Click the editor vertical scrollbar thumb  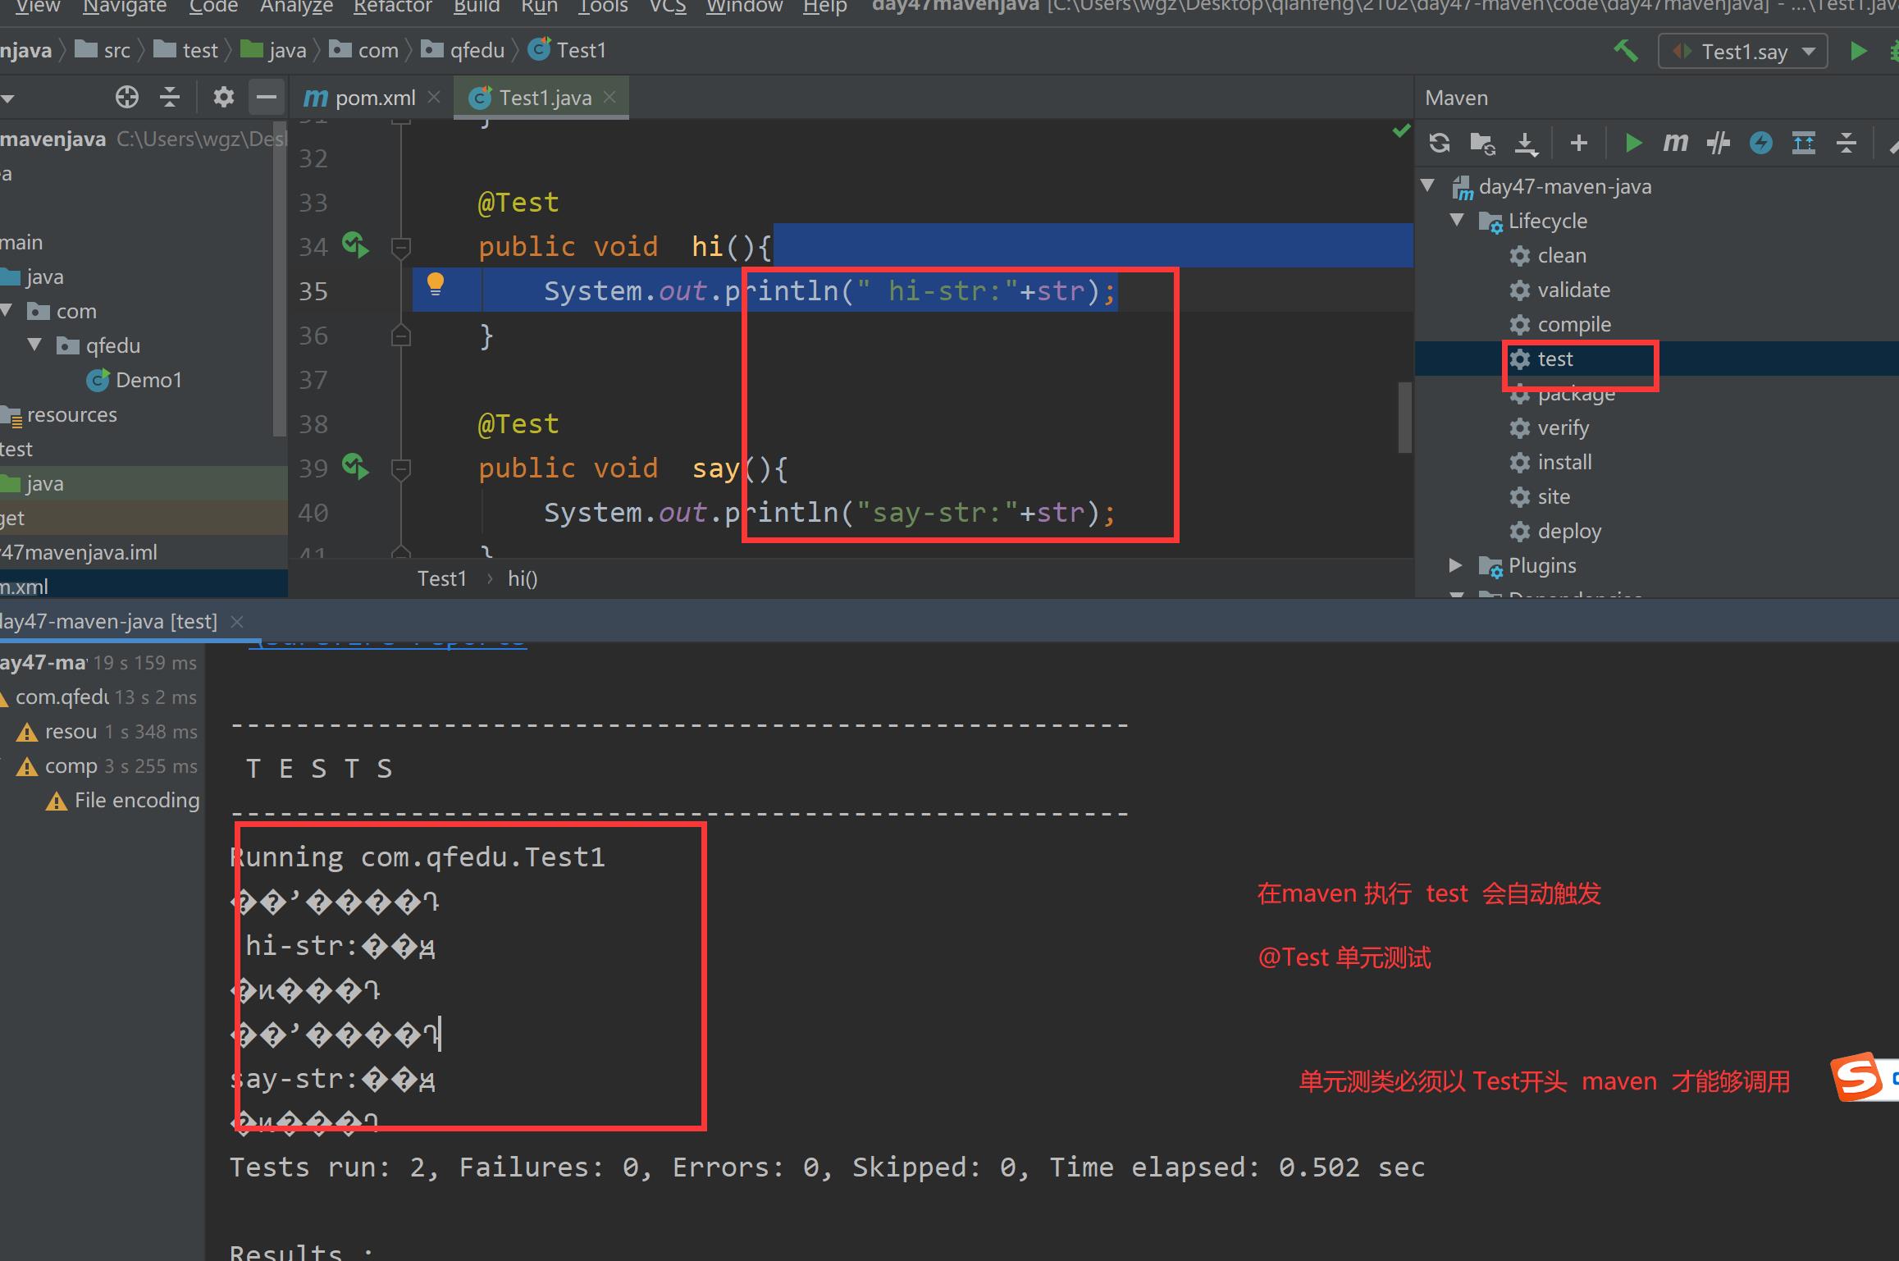point(1404,417)
